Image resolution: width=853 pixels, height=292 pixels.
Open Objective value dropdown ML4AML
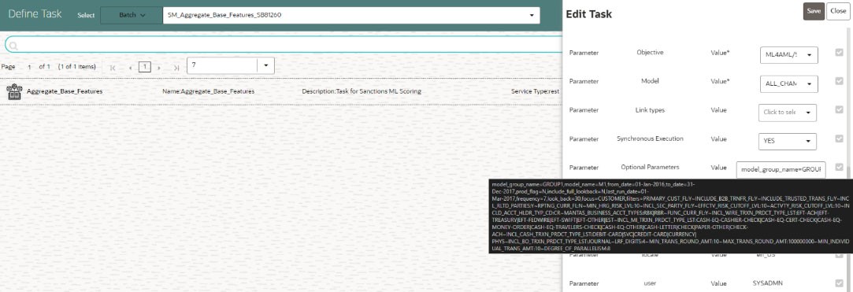788,54
